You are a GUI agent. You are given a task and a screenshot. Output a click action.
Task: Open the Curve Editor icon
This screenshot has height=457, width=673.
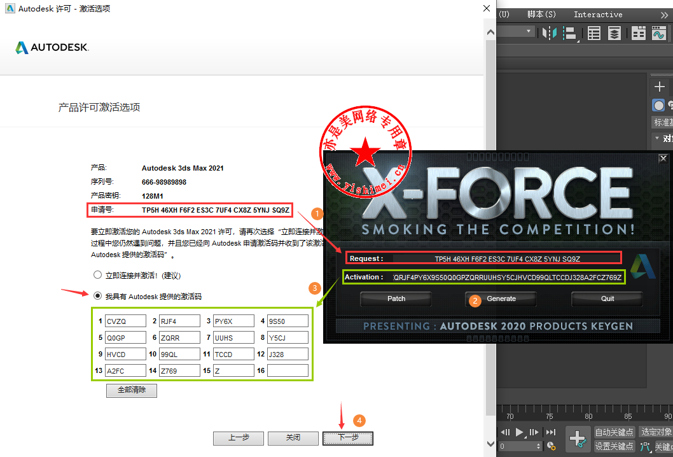(x=659, y=33)
